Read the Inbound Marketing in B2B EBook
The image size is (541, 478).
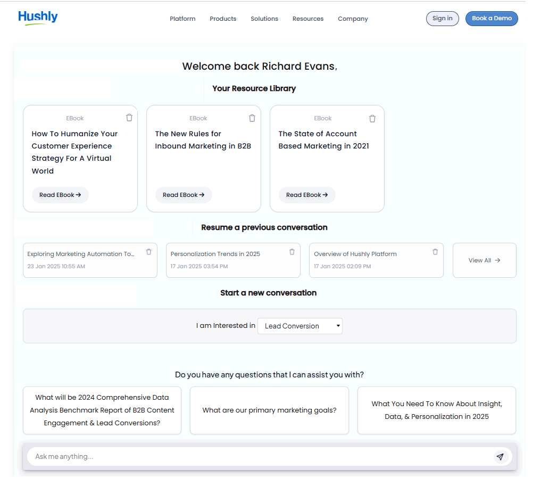click(x=184, y=195)
